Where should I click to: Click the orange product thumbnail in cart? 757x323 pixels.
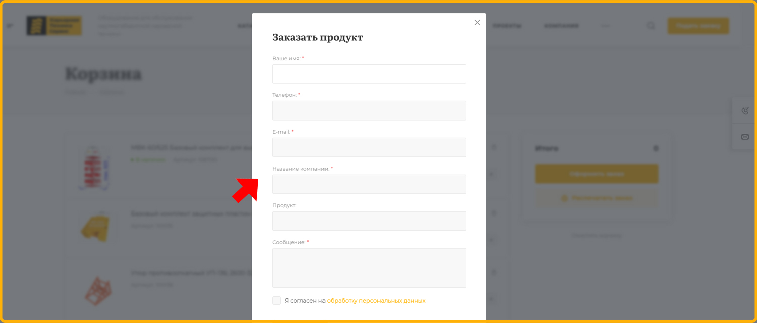94,291
